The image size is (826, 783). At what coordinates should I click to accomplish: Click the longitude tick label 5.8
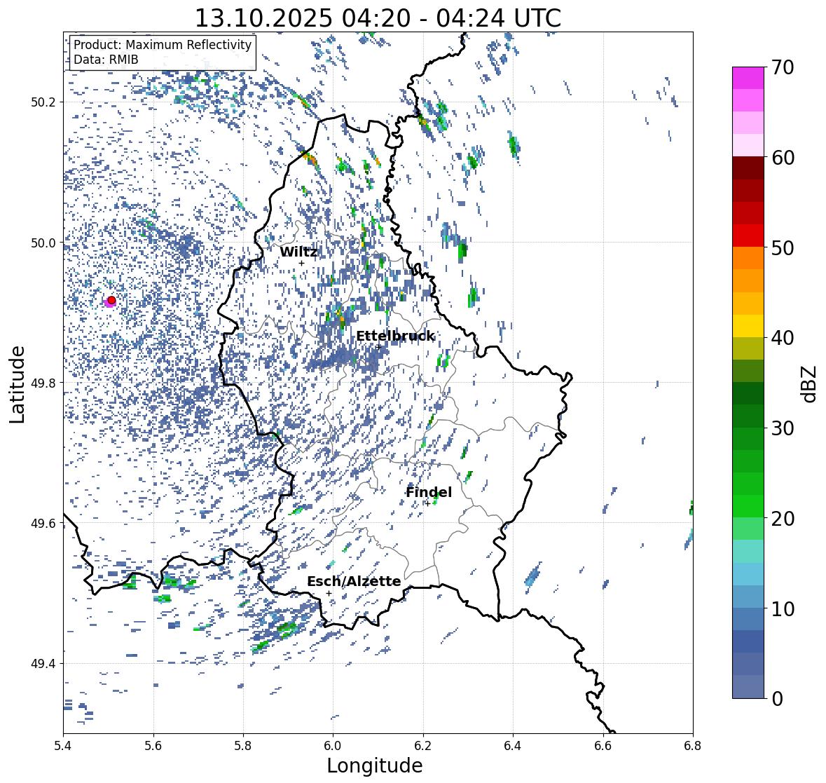(243, 745)
